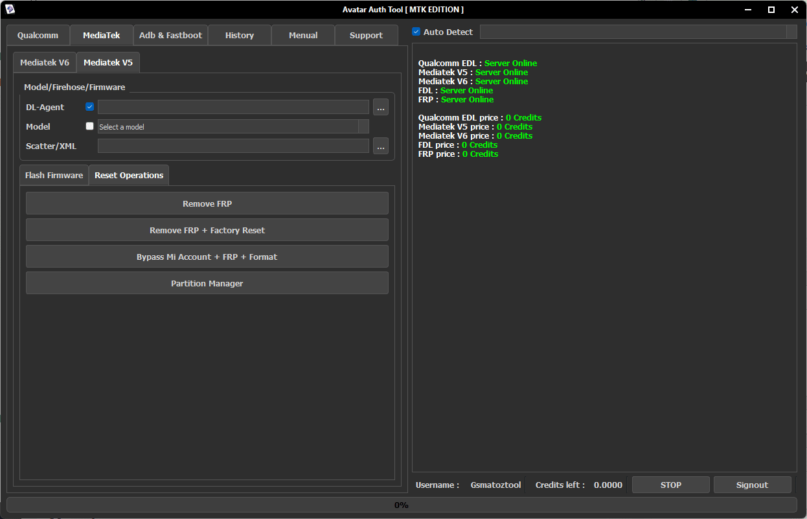The image size is (807, 519).
Task: Enable the Model checkbox
Action: coord(89,126)
